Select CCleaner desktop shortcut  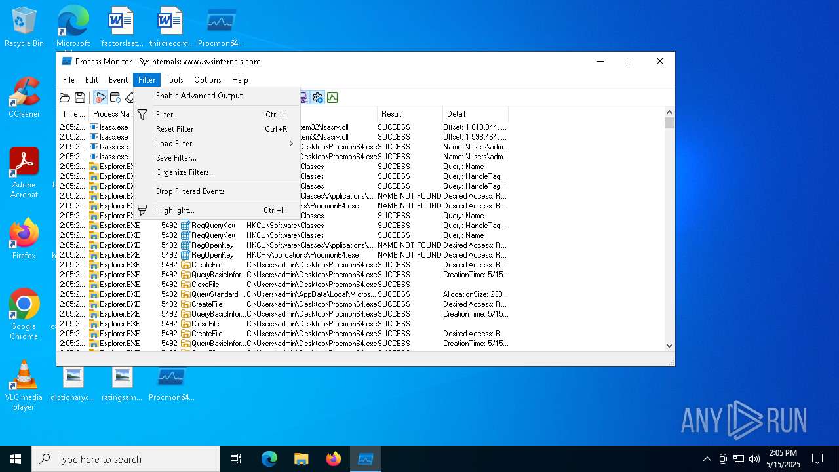(x=24, y=98)
